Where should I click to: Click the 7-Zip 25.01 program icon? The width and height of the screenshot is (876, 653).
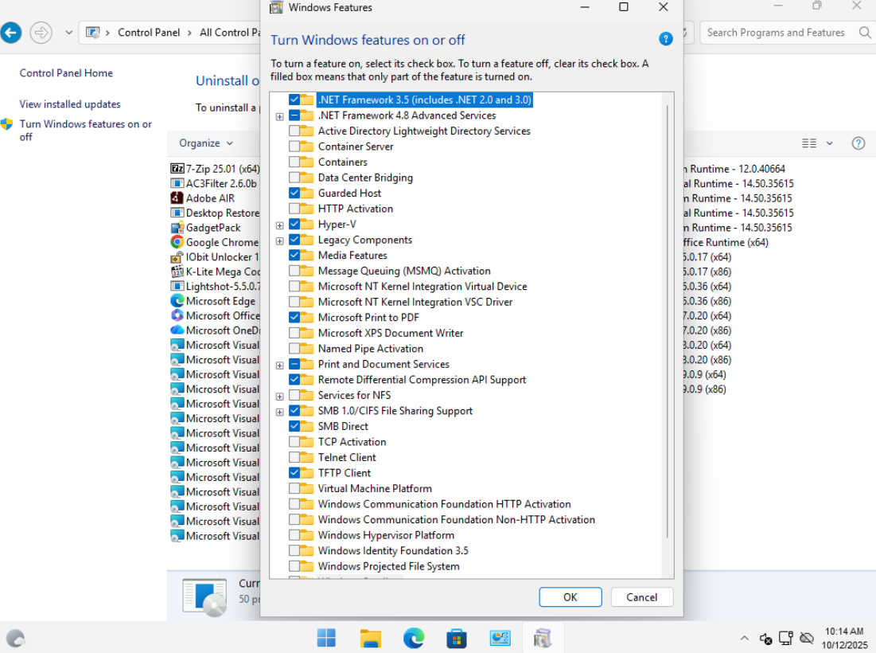[x=177, y=168]
